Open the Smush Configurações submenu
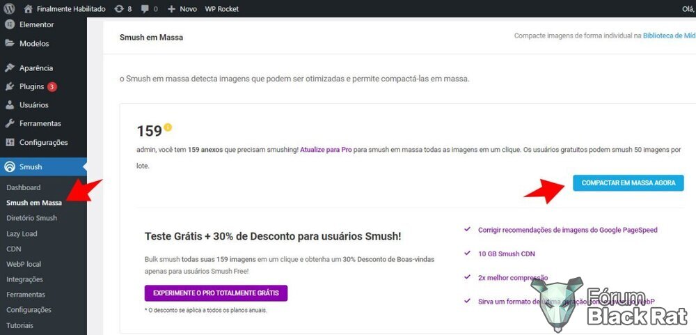696x335 pixels. [29, 310]
